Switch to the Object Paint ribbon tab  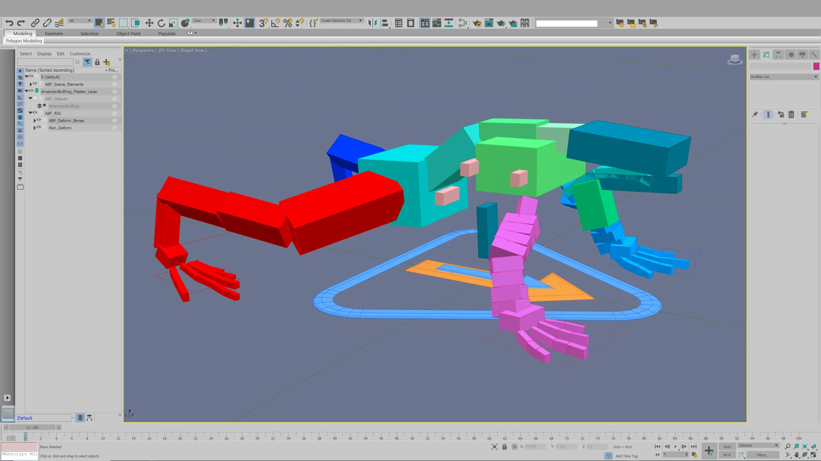pyautogui.click(x=128, y=33)
